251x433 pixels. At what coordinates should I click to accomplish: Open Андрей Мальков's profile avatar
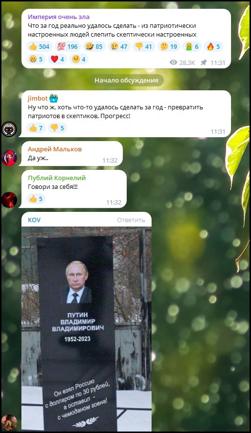[9, 158]
